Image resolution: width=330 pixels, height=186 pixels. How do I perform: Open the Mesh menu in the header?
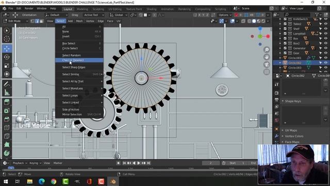pyautogui.click(x=79, y=21)
